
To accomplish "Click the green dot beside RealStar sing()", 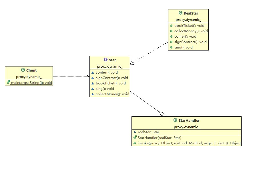I will pyautogui.click(x=171, y=47).
